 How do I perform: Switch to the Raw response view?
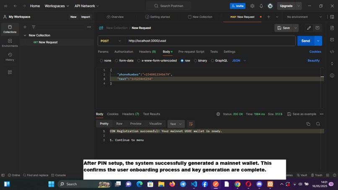click(x=119, y=124)
